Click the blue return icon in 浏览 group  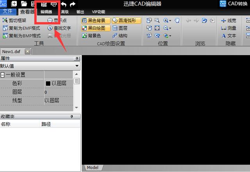204,20
